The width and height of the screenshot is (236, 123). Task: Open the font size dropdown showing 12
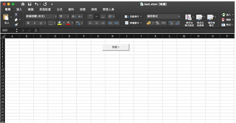pos(68,16)
